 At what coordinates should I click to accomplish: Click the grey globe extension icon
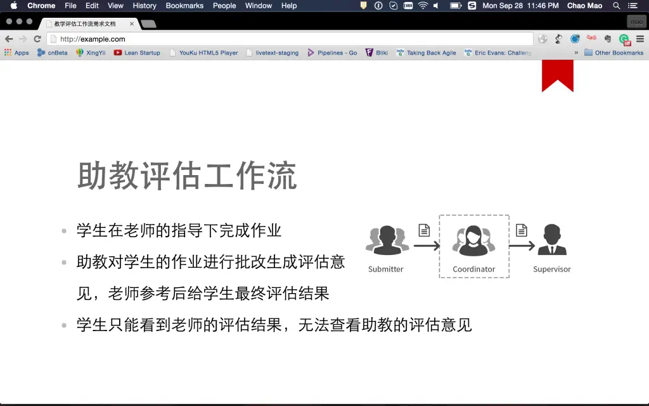click(x=543, y=39)
